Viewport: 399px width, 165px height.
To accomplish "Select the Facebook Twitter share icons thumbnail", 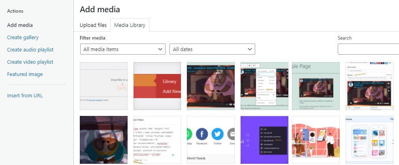I will pos(211,140).
